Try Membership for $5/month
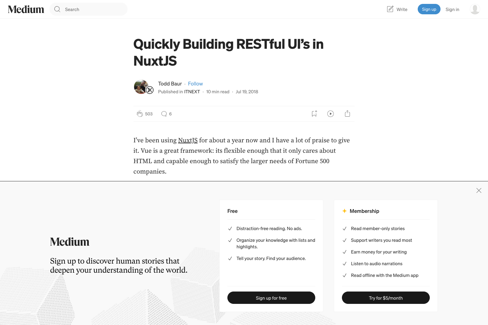 pos(386,298)
